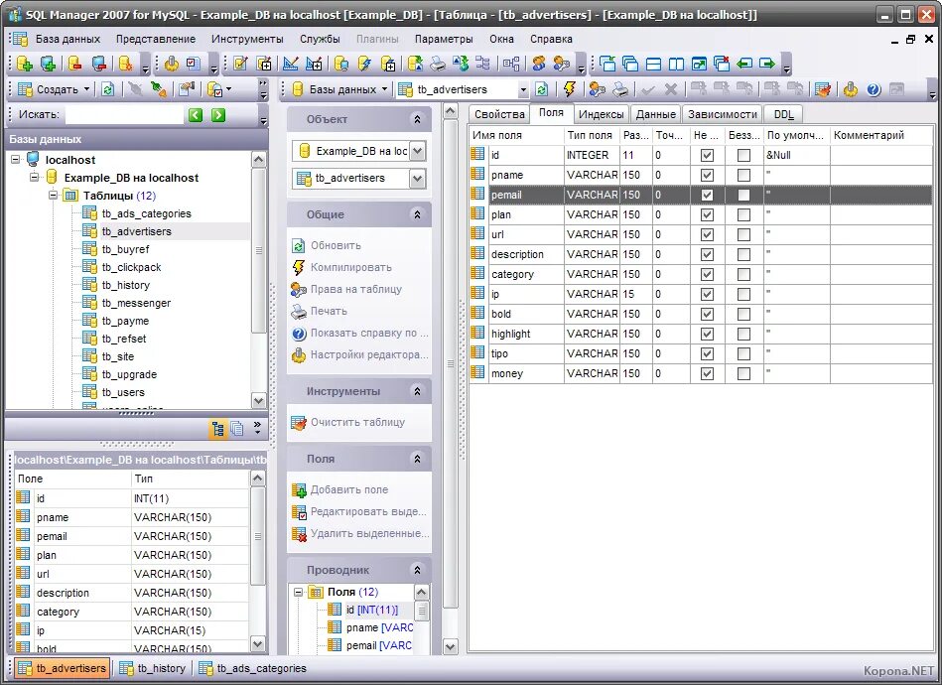Click Удалить выделенные link
The image size is (942, 685).
(x=369, y=533)
